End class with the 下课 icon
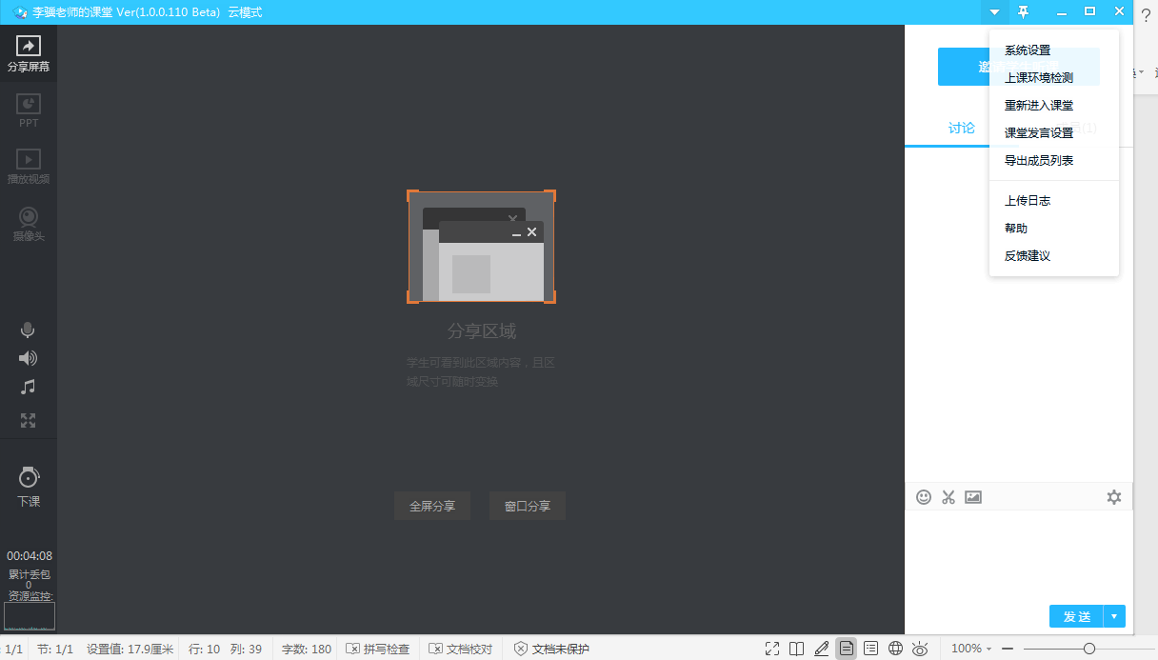This screenshot has height=660, width=1158. coord(29,478)
